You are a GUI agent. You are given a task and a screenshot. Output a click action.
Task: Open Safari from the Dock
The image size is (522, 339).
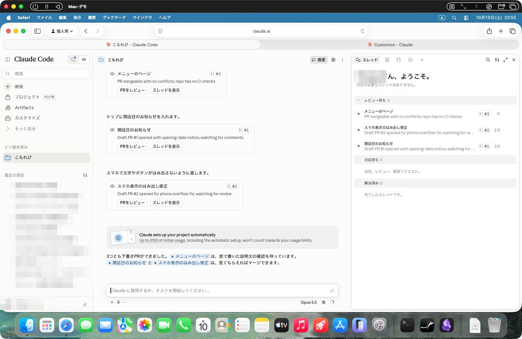66,325
